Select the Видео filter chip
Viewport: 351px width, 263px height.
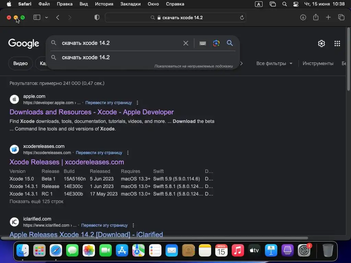(x=20, y=63)
